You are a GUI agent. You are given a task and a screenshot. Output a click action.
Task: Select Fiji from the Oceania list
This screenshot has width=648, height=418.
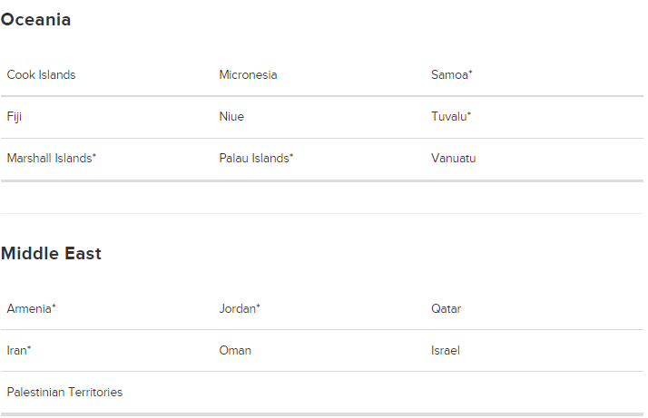point(14,116)
